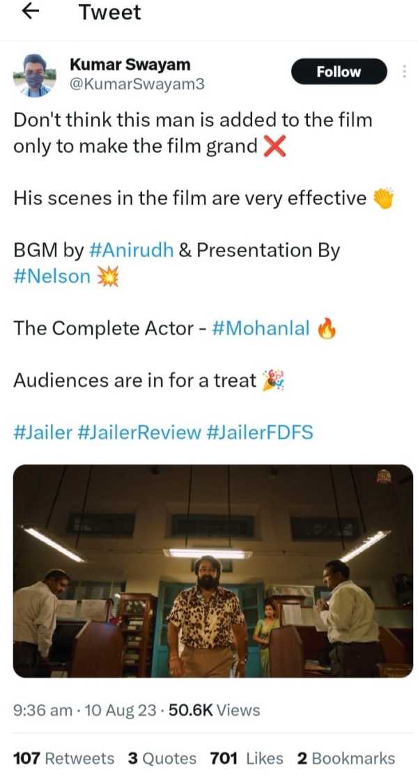
Task: View the 701 Likes list
Action: [247, 758]
